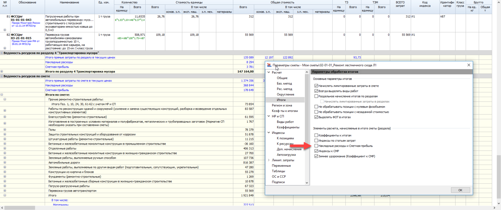Close the Параметры сметы dialog
501x210 pixels.
coord(469,65)
